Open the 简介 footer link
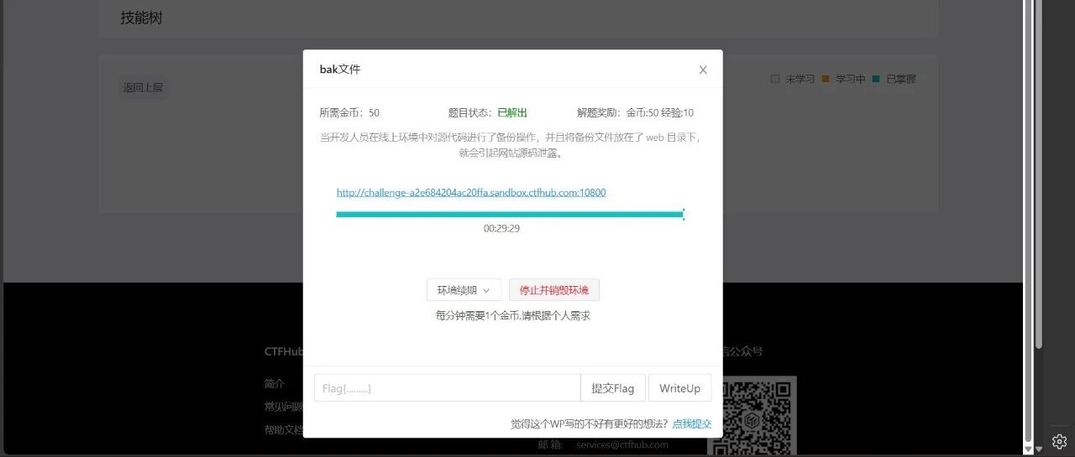This screenshot has width=1075, height=457. [275, 383]
